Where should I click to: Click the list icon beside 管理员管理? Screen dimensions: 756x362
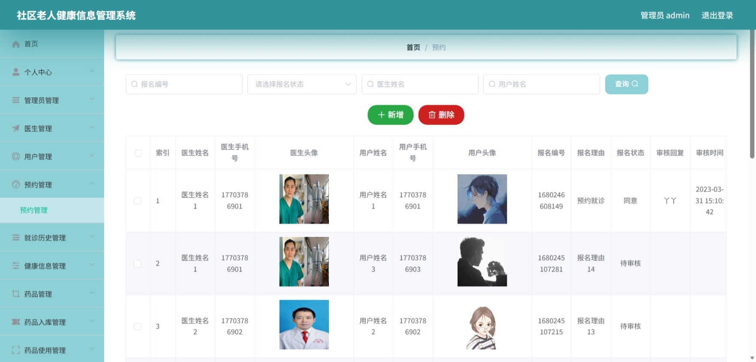point(16,100)
